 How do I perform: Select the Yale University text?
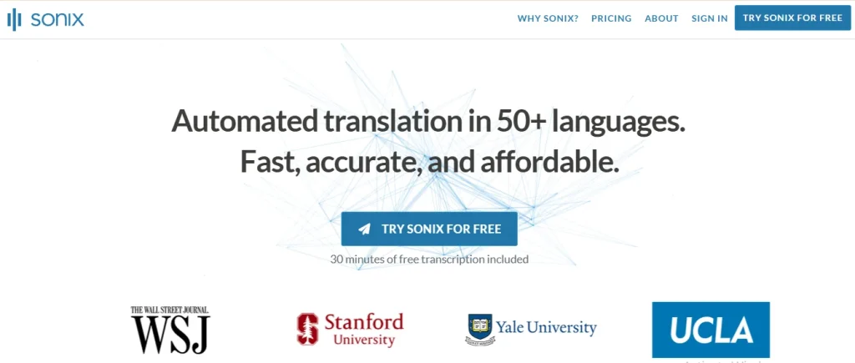546,327
